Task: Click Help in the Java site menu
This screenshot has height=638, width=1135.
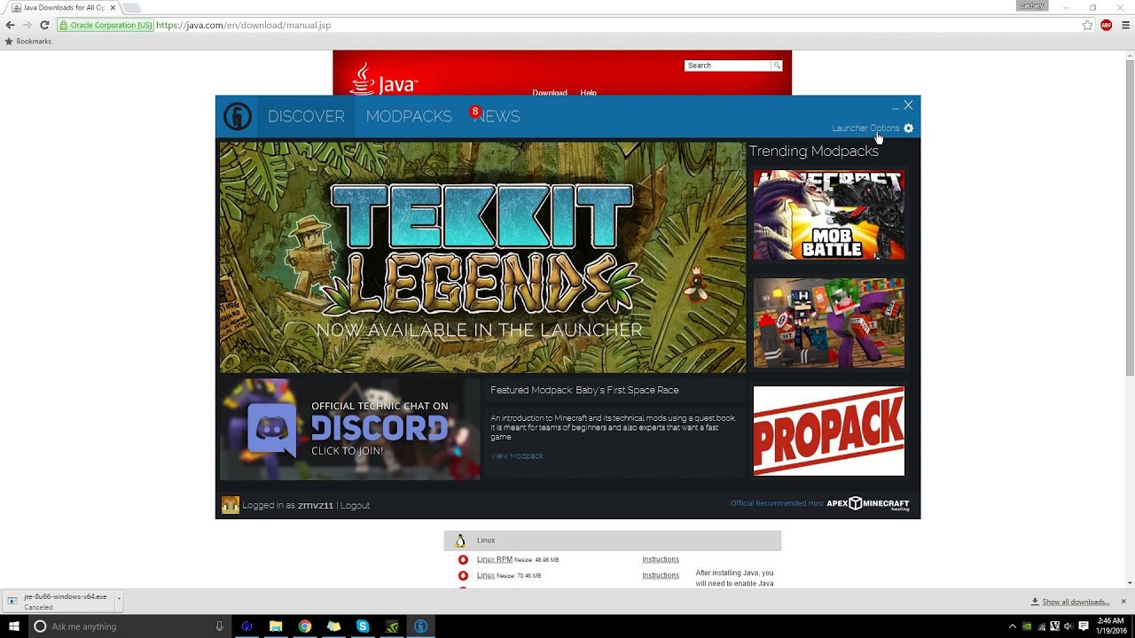Action: click(588, 92)
